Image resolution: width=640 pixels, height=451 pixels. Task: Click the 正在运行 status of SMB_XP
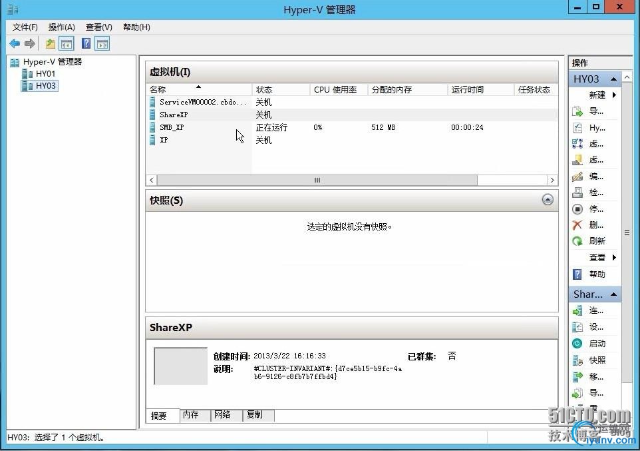[271, 127]
